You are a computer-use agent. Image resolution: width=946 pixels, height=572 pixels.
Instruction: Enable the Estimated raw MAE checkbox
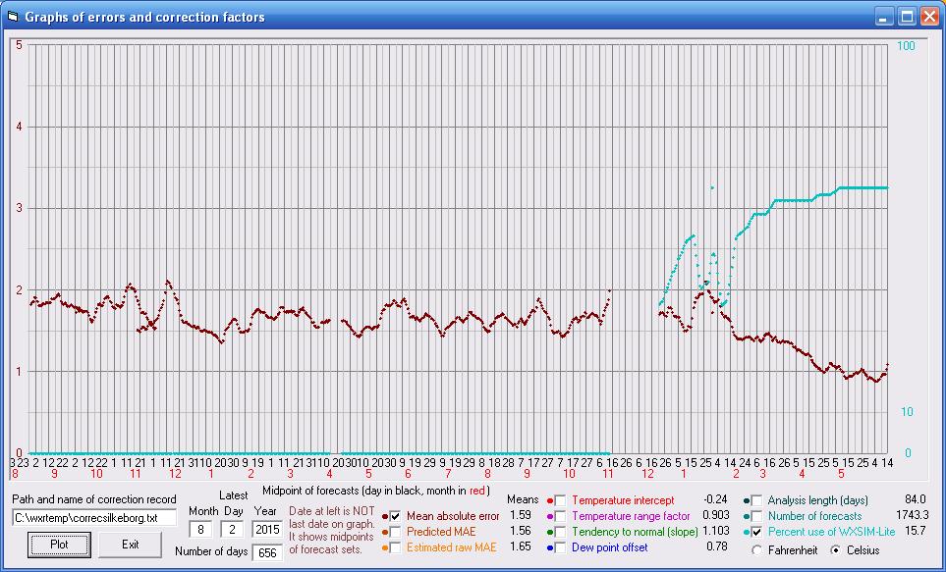(395, 547)
